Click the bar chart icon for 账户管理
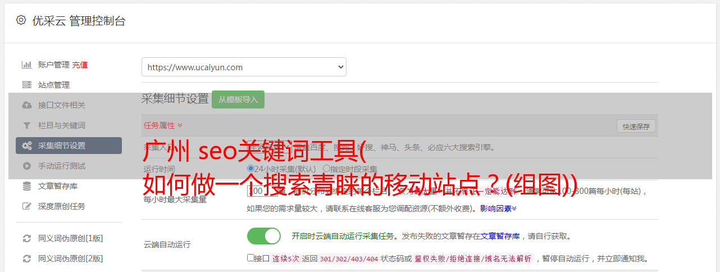Viewport: 720px width, 272px height. [26, 65]
